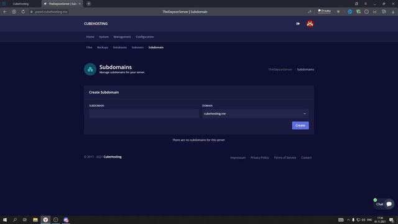Open the Home menu item

[x=90, y=37]
